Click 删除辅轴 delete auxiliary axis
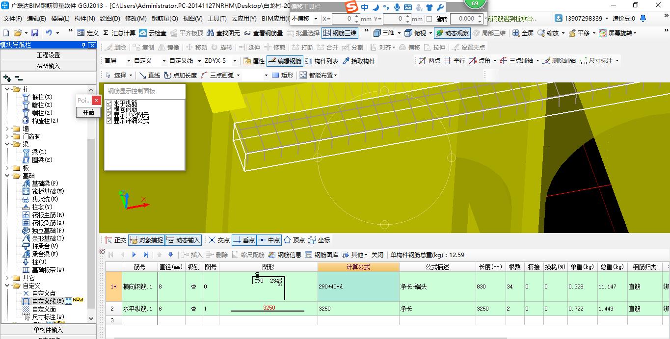The width and height of the screenshot is (670, 339). (x=559, y=61)
